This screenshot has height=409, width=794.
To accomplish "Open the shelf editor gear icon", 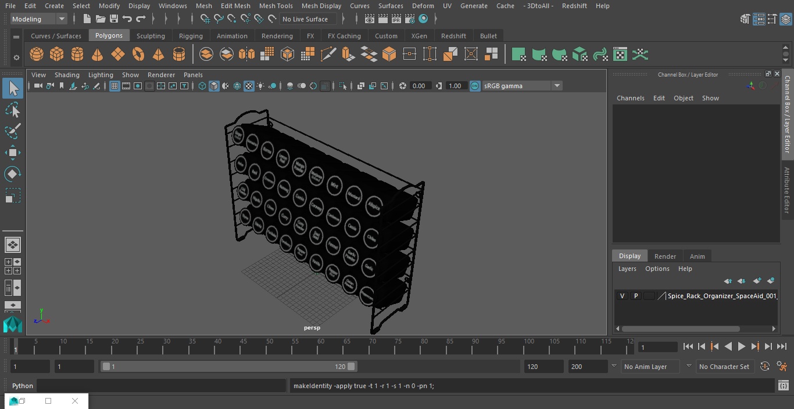I will 16,57.
